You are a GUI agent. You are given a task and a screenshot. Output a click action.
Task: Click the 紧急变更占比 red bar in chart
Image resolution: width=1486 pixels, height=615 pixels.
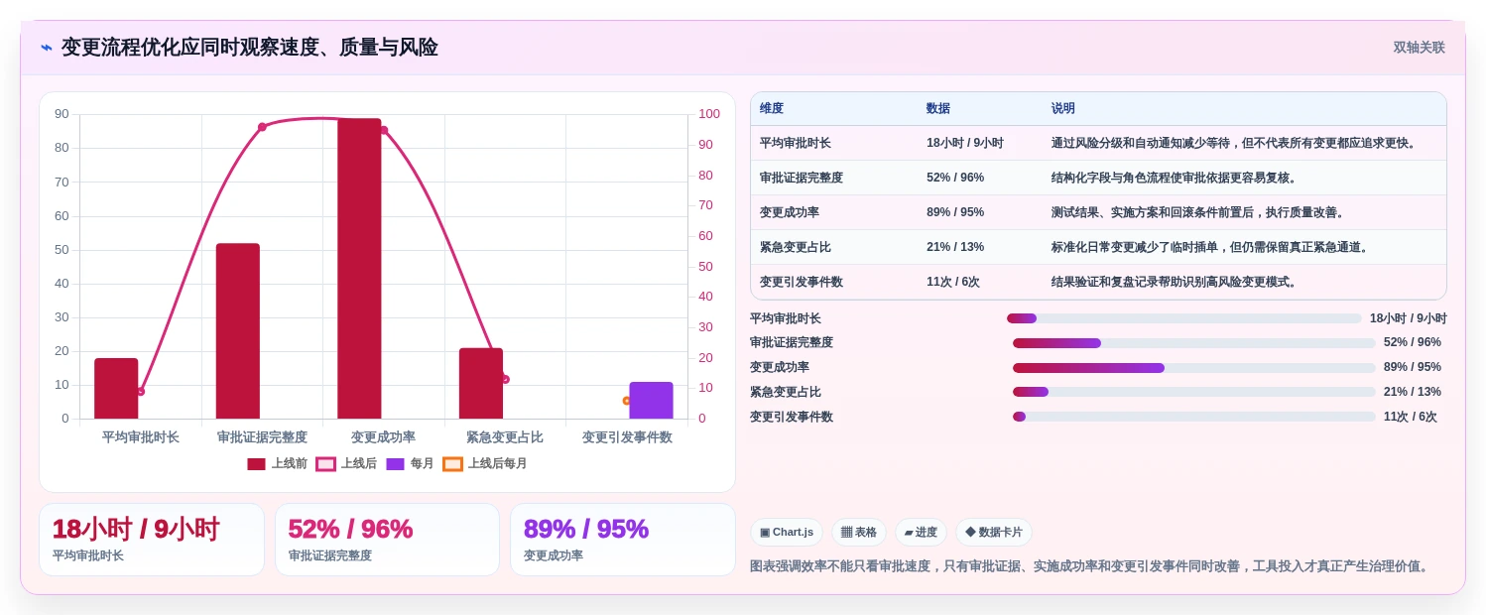(481, 383)
